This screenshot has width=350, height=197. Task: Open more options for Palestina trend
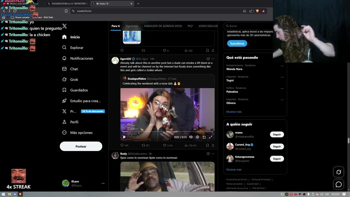[x=282, y=89]
